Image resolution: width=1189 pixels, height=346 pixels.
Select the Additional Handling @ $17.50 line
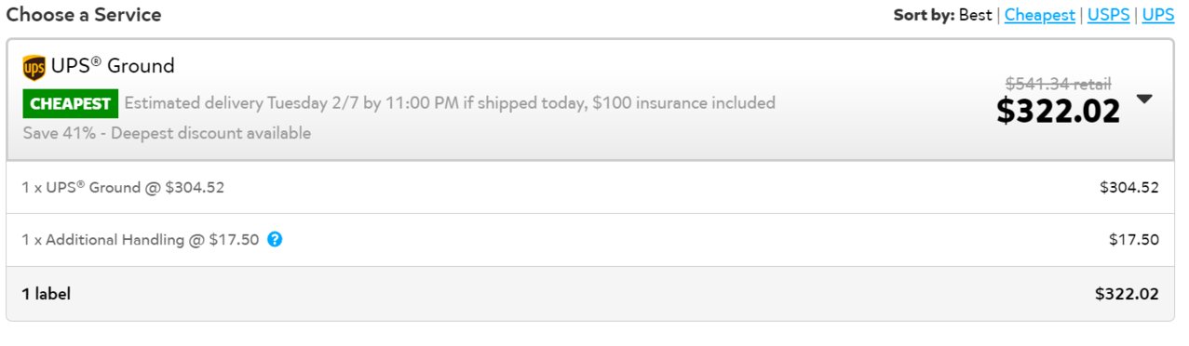141,240
